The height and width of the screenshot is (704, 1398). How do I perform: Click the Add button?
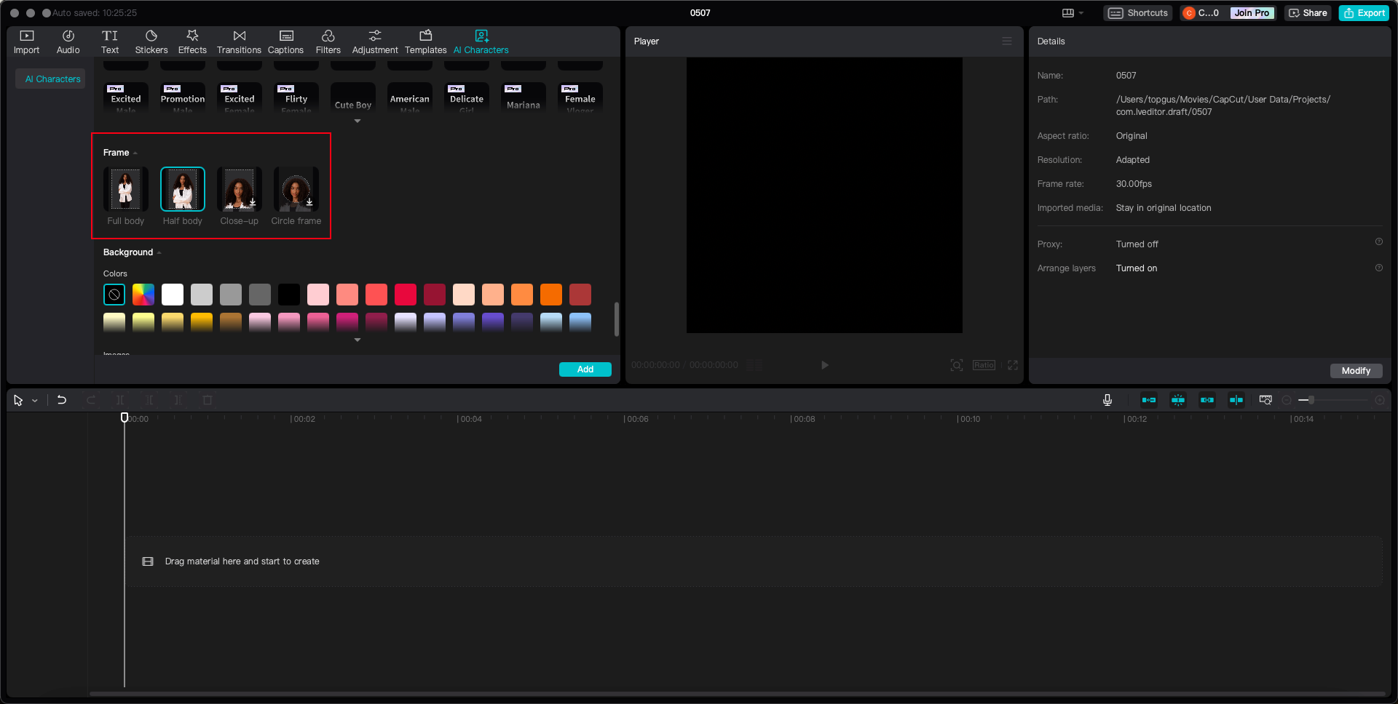[585, 369]
